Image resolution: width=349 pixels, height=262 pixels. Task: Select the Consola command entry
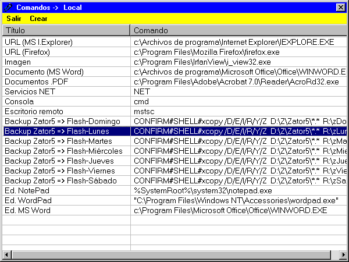(x=19, y=102)
